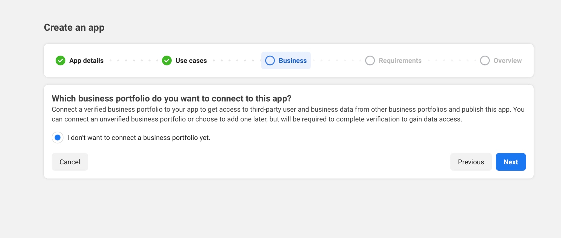Cancel the app creation
Image resolution: width=561 pixels, height=238 pixels.
point(70,162)
